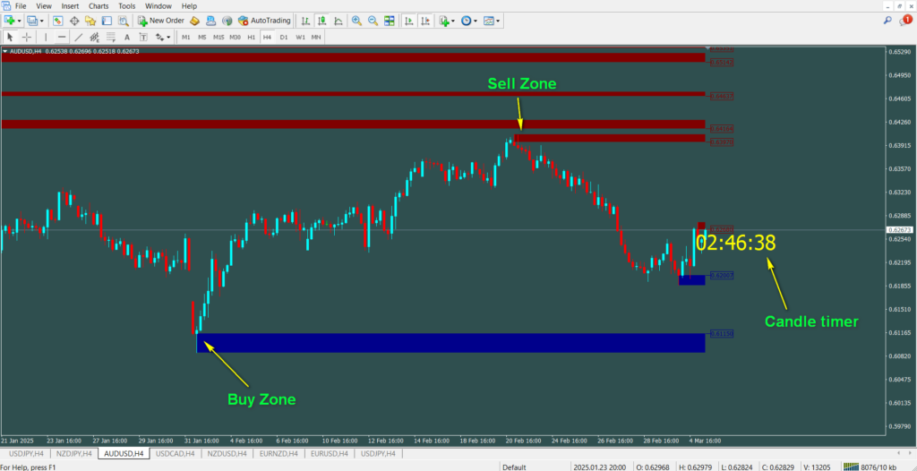Switch timeframe to D1
This screenshot has width=917, height=471.
pos(284,38)
